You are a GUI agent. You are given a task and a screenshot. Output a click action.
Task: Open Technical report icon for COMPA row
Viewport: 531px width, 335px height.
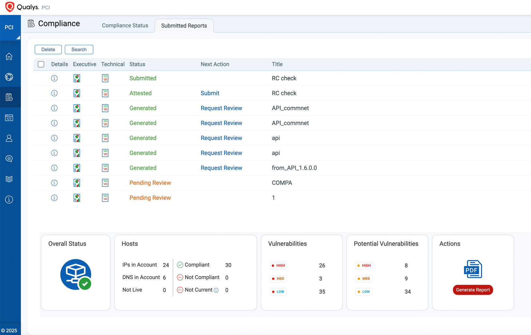pyautogui.click(x=105, y=183)
